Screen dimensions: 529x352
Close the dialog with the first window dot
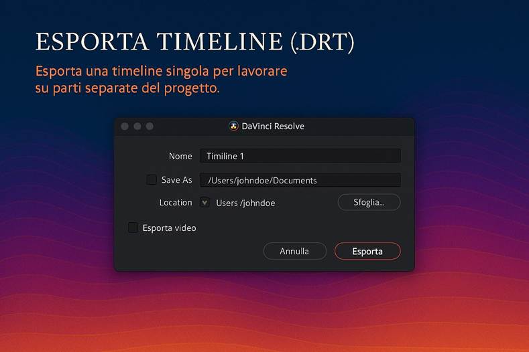(125, 126)
